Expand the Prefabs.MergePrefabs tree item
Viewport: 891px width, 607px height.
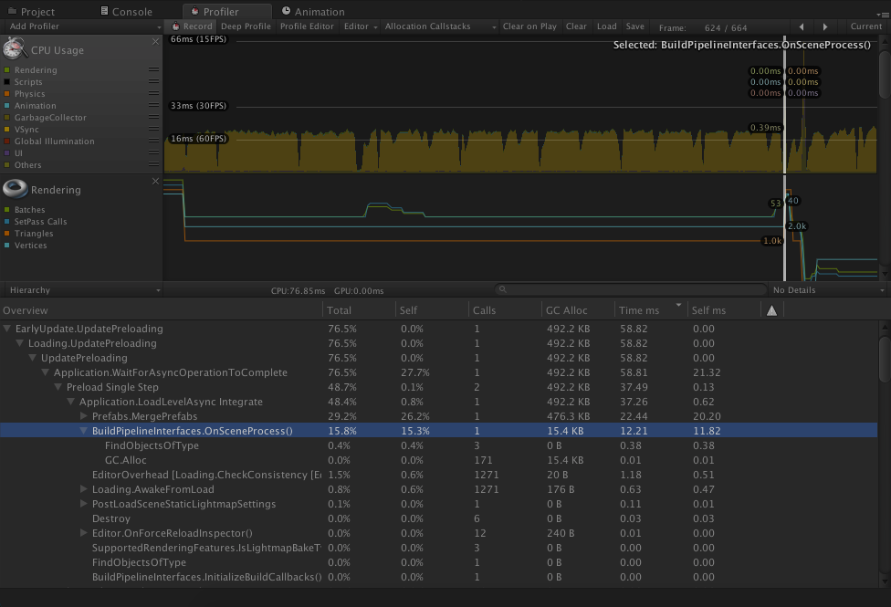(x=84, y=416)
